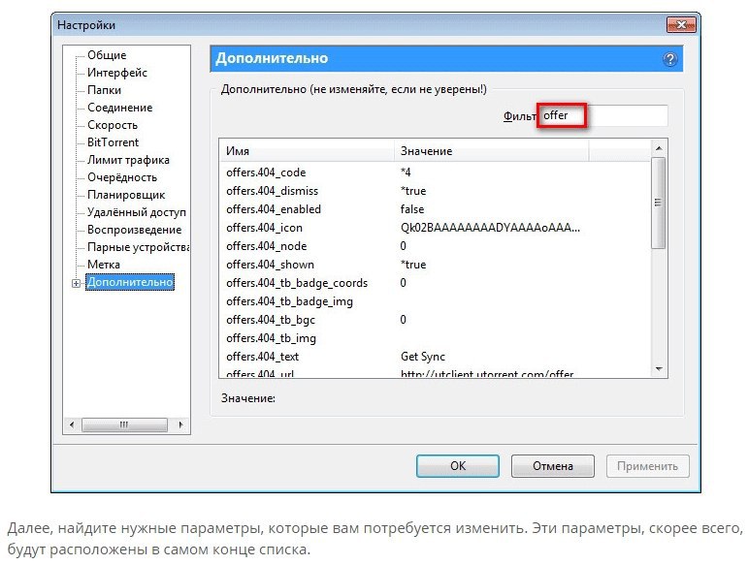Click the list scrollbar up arrow
748x565 pixels.
pyautogui.click(x=659, y=148)
